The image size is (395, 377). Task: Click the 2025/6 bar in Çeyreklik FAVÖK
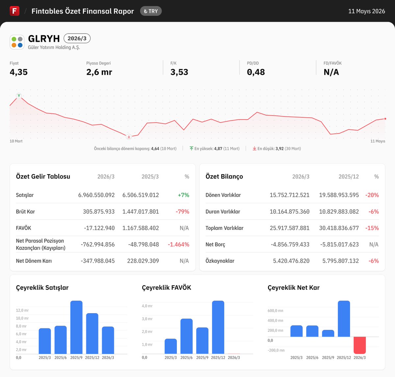point(187,336)
